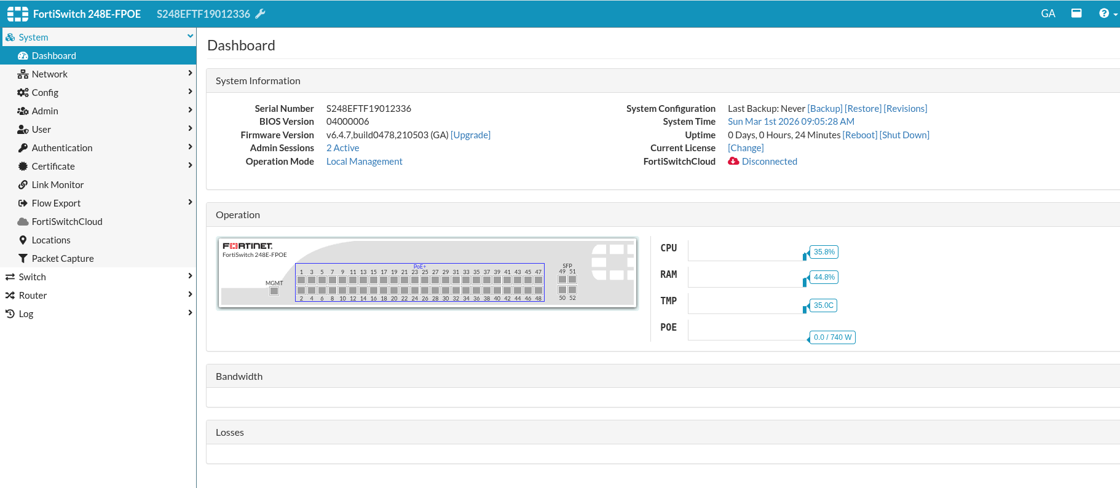
Task: Click the System Information panel header
Action: pyautogui.click(x=663, y=81)
